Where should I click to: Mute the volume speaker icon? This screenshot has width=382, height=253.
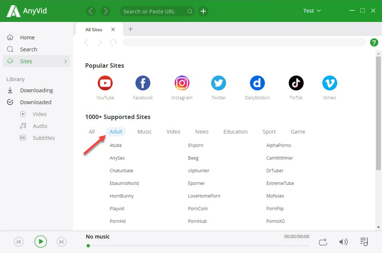pyautogui.click(x=343, y=242)
